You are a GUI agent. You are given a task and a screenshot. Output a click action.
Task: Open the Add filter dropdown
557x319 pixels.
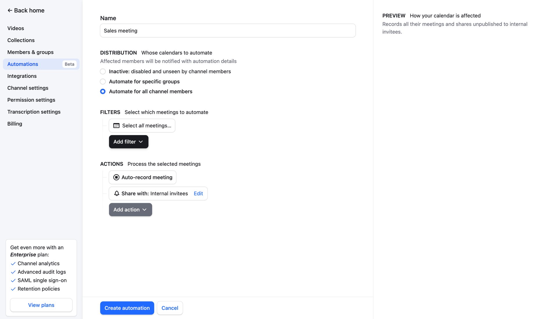[129, 142]
